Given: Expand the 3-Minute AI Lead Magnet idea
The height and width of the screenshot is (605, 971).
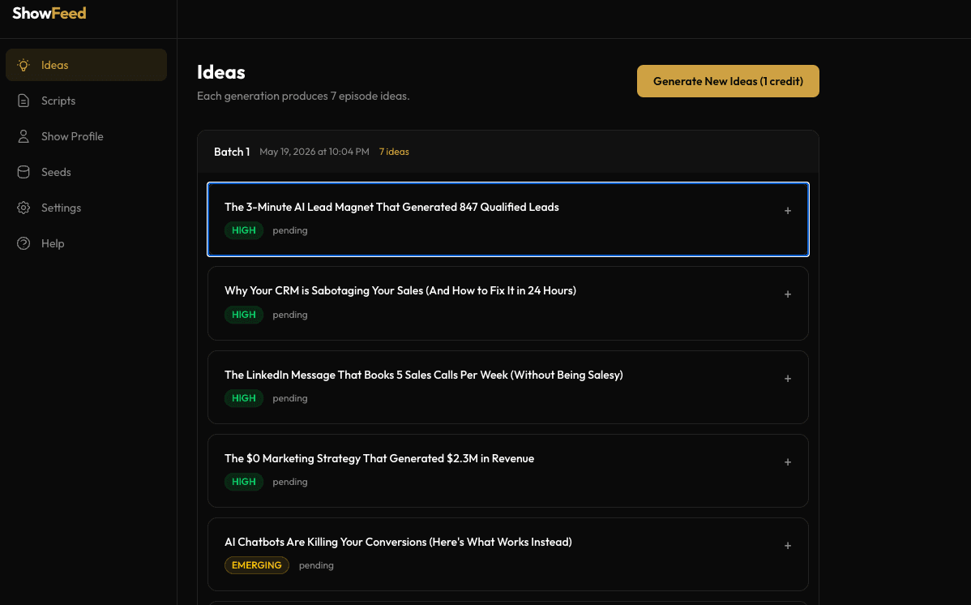Looking at the screenshot, I should point(788,211).
